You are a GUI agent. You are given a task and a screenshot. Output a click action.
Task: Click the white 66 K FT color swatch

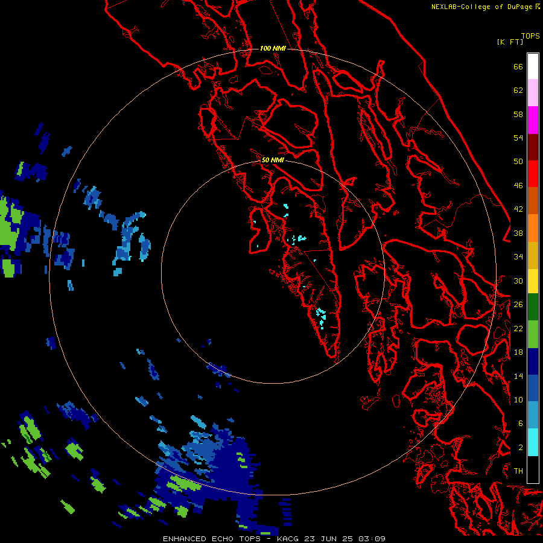533,66
